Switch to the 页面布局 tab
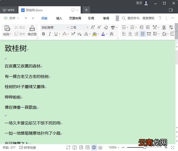 pyautogui.click(x=75, y=18)
